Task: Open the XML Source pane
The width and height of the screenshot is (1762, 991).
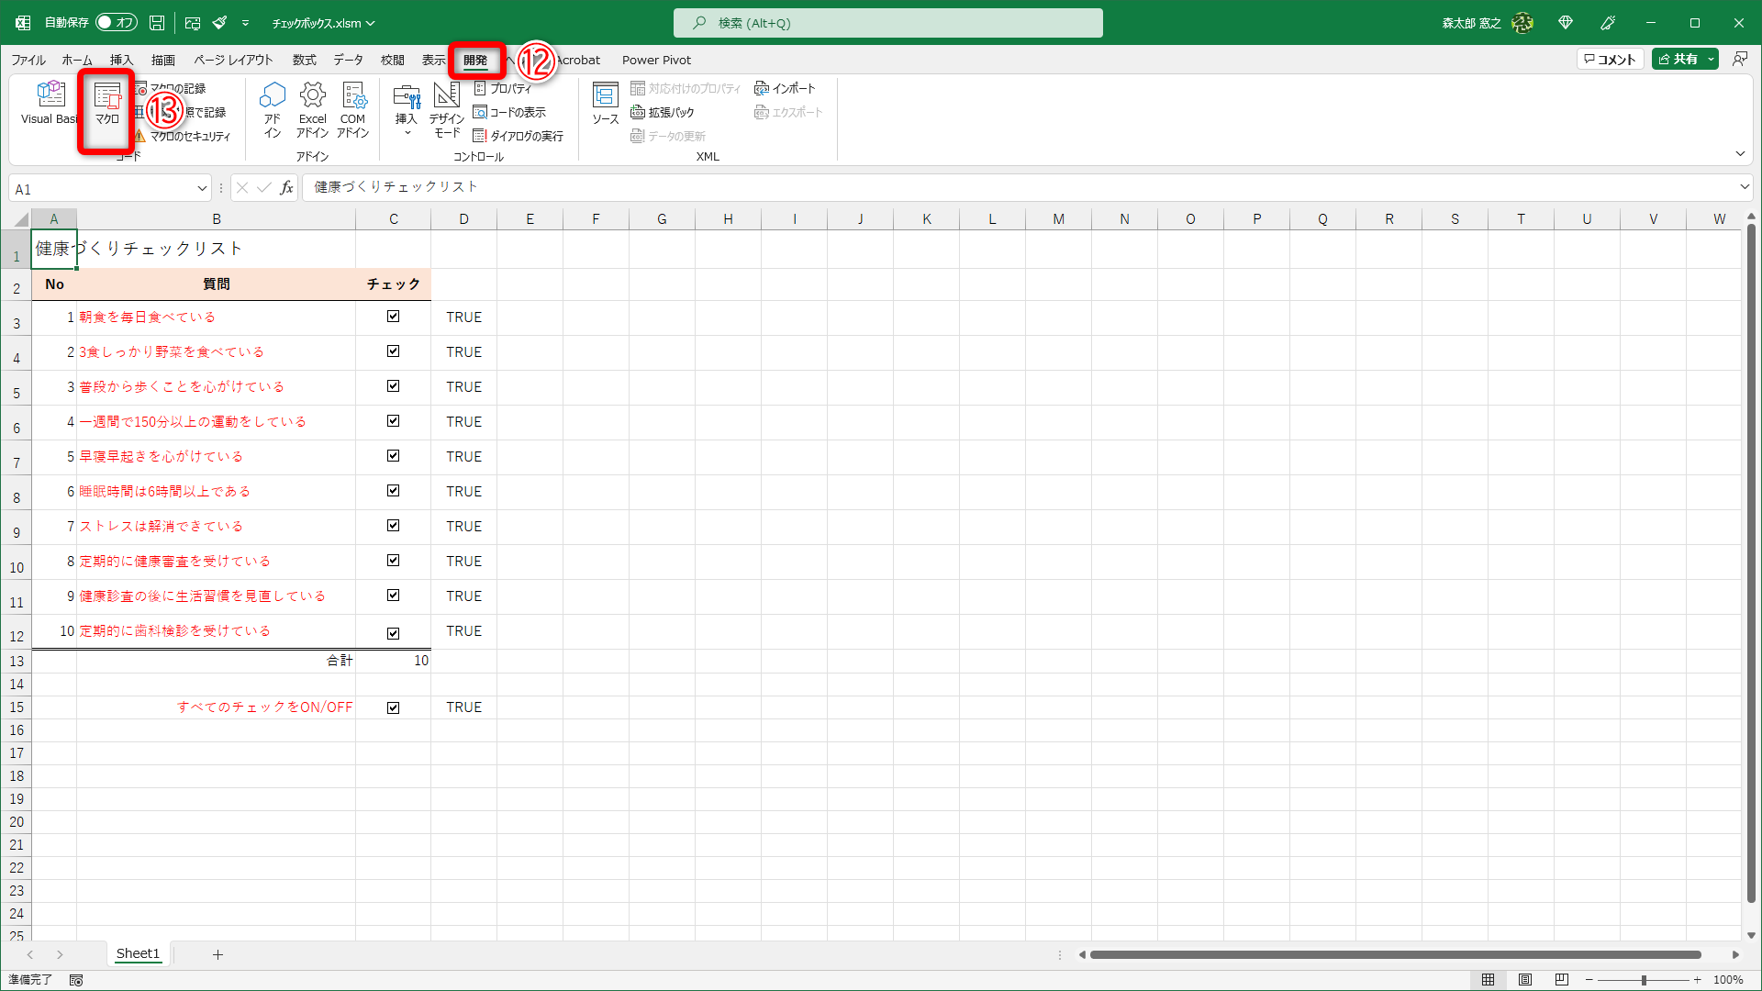Action: pyautogui.click(x=605, y=103)
